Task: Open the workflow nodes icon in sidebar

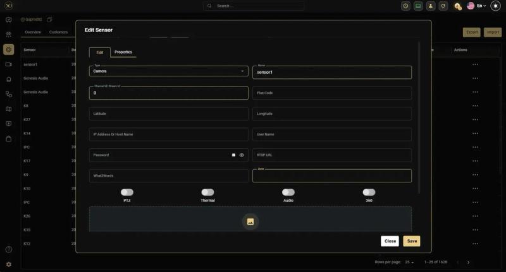Action: pyautogui.click(x=9, y=94)
